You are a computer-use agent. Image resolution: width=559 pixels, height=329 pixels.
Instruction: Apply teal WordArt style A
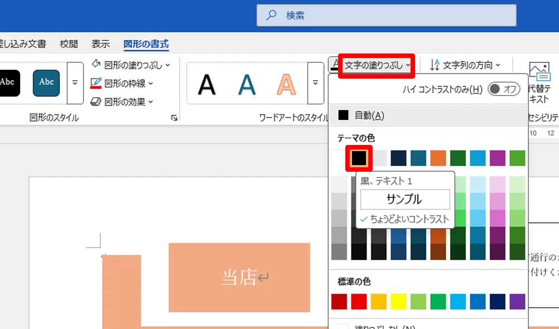pyautogui.click(x=247, y=85)
